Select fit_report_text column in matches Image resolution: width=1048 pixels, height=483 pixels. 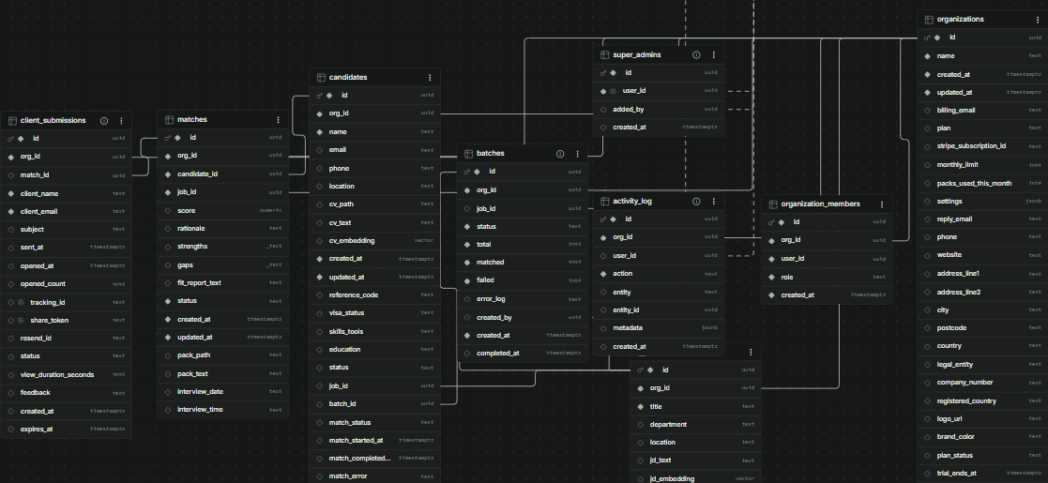(222, 283)
